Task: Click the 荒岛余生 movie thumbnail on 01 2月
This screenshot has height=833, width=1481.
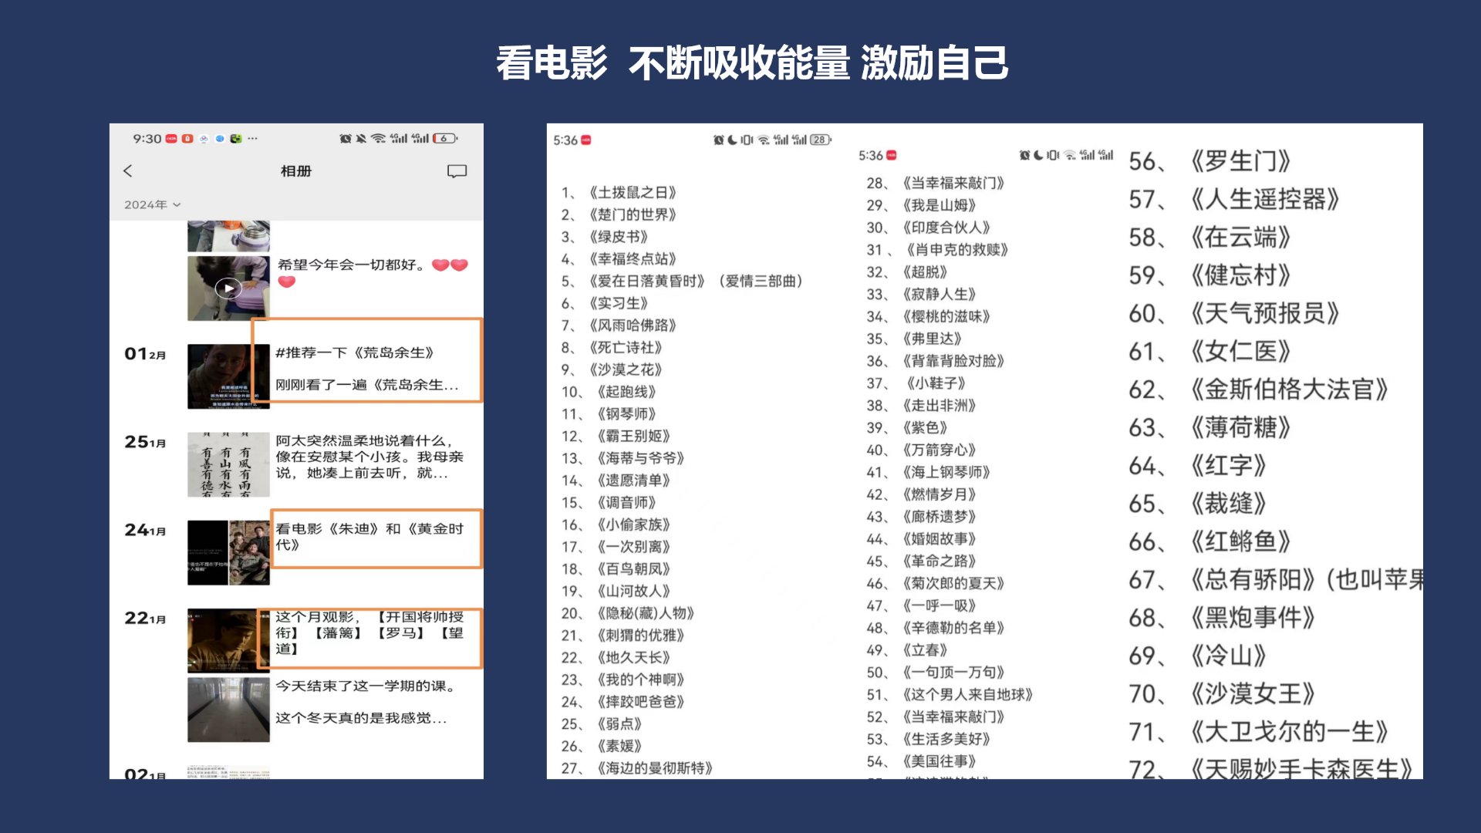Action: click(x=228, y=376)
